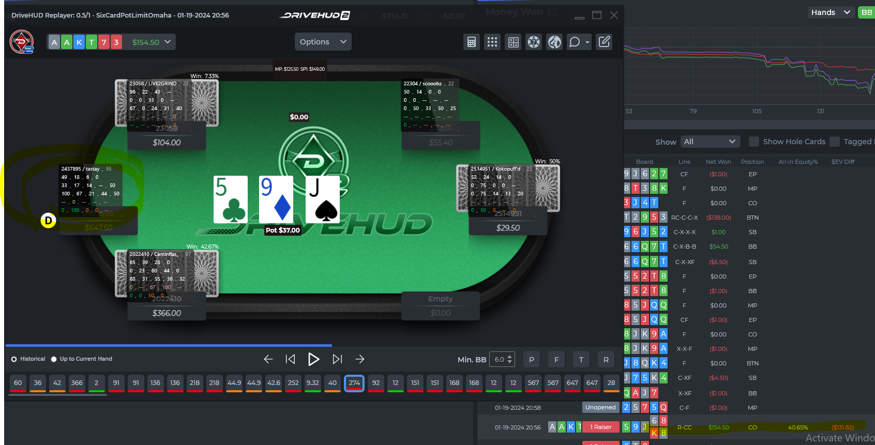The image size is (875, 445).
Task: Click the jack of spades board card
Action: pyautogui.click(x=323, y=200)
